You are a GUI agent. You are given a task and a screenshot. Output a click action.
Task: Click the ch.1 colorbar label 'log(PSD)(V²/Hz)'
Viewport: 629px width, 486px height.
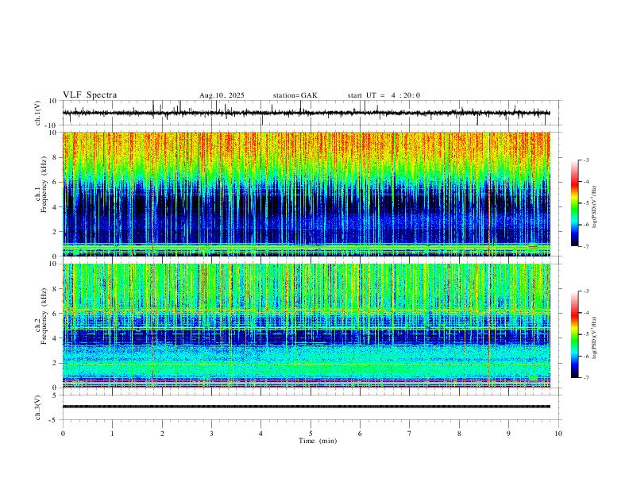coord(594,206)
